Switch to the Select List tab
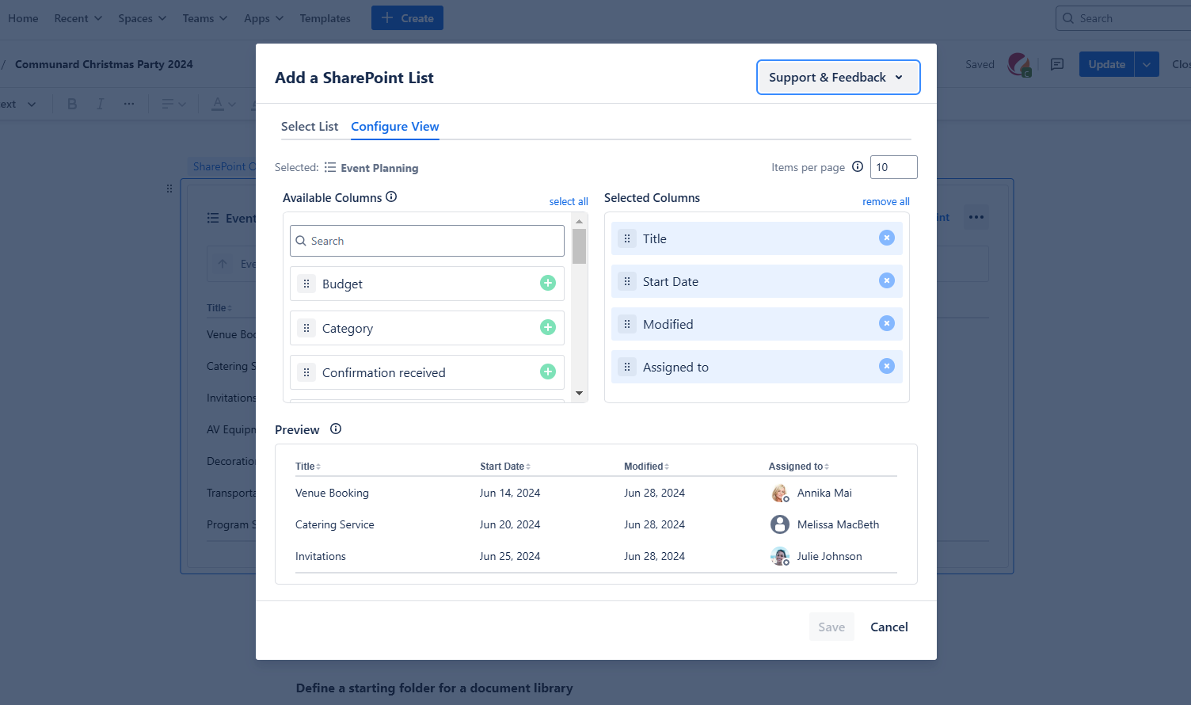Viewport: 1191px width, 705px height. point(310,127)
